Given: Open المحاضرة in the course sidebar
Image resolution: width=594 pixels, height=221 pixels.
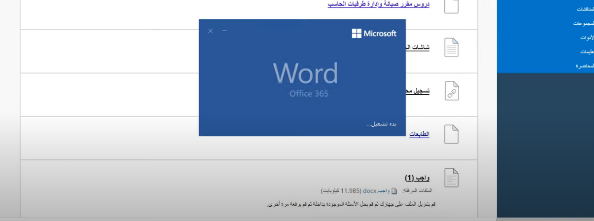Looking at the screenshot, I should click(584, 66).
